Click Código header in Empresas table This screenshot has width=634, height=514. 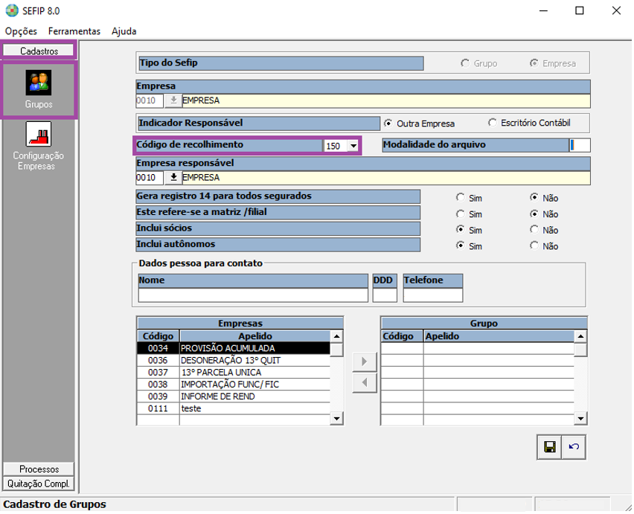coord(158,336)
